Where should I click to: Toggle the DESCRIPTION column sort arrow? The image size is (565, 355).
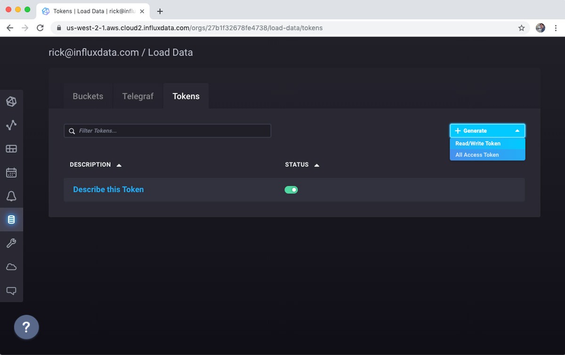pos(118,164)
